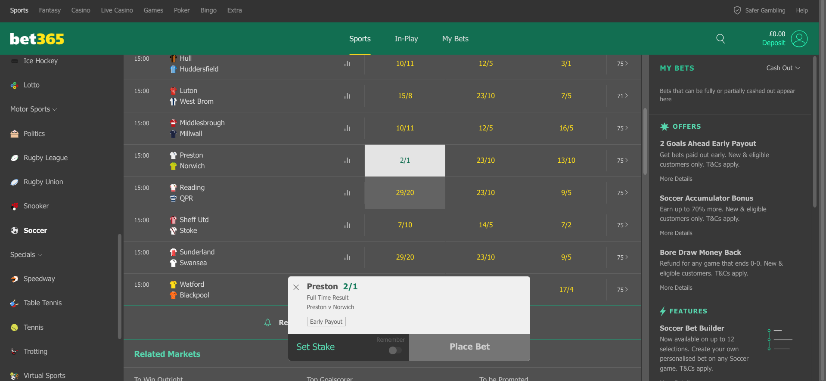Expand the Motor Sports category
The height and width of the screenshot is (381, 826).
[34, 109]
